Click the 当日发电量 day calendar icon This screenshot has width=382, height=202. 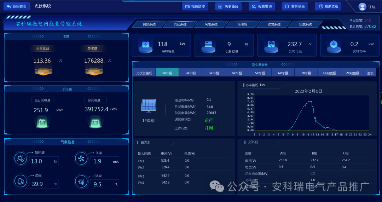point(42,122)
